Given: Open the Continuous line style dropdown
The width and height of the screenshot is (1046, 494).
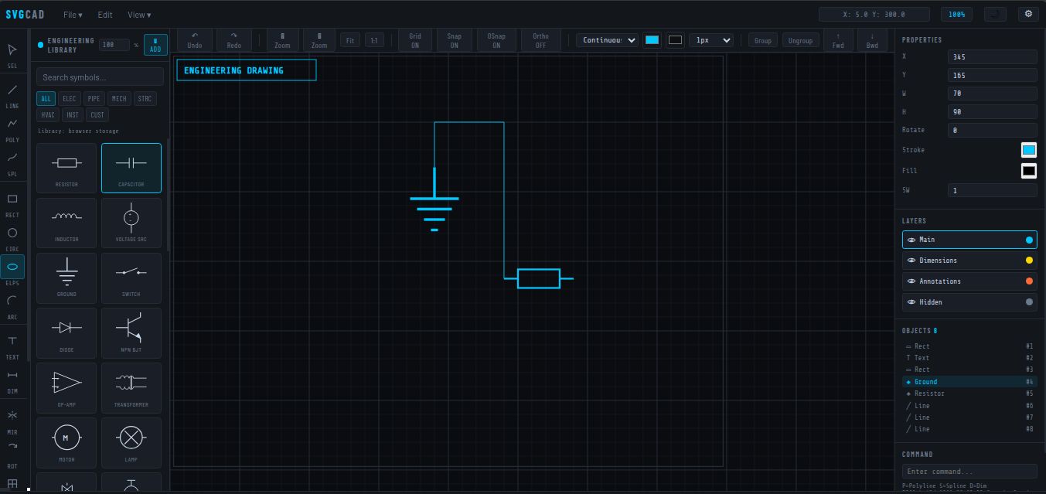Looking at the screenshot, I should [x=608, y=40].
